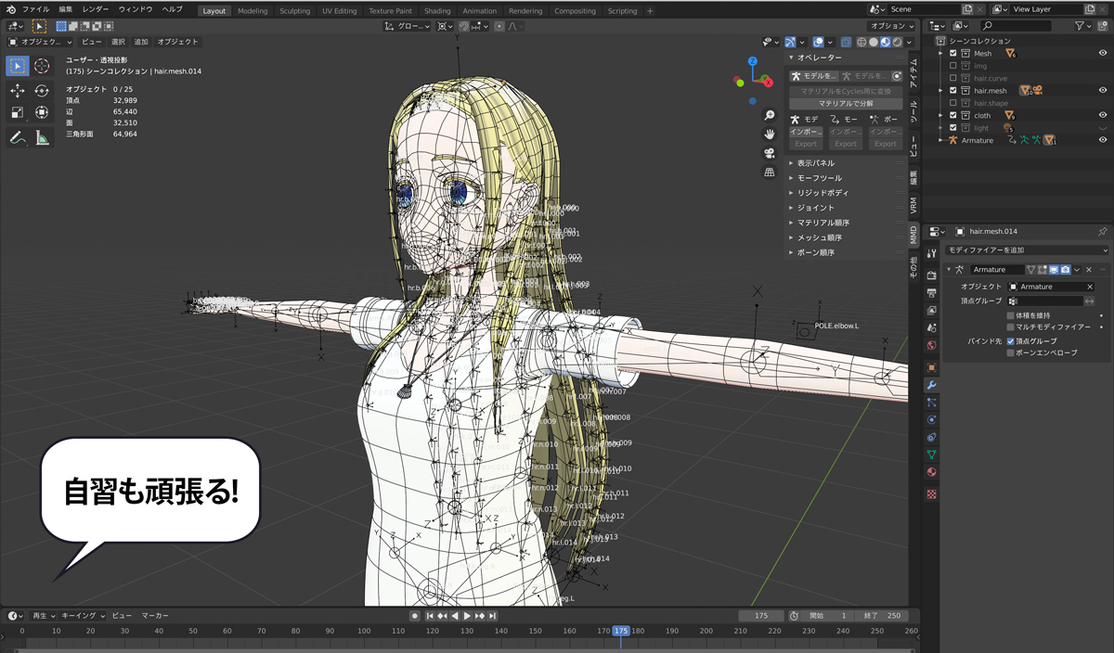Expand the リジッドボディ panel
Viewport: 1114px width, 653px height.
tap(823, 193)
